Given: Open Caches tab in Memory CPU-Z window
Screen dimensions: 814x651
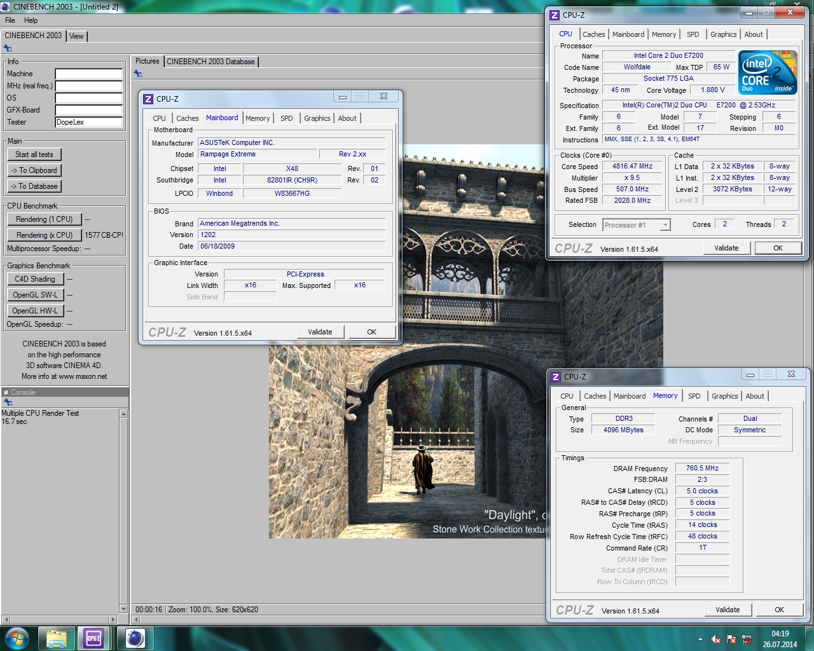Looking at the screenshot, I should [595, 396].
